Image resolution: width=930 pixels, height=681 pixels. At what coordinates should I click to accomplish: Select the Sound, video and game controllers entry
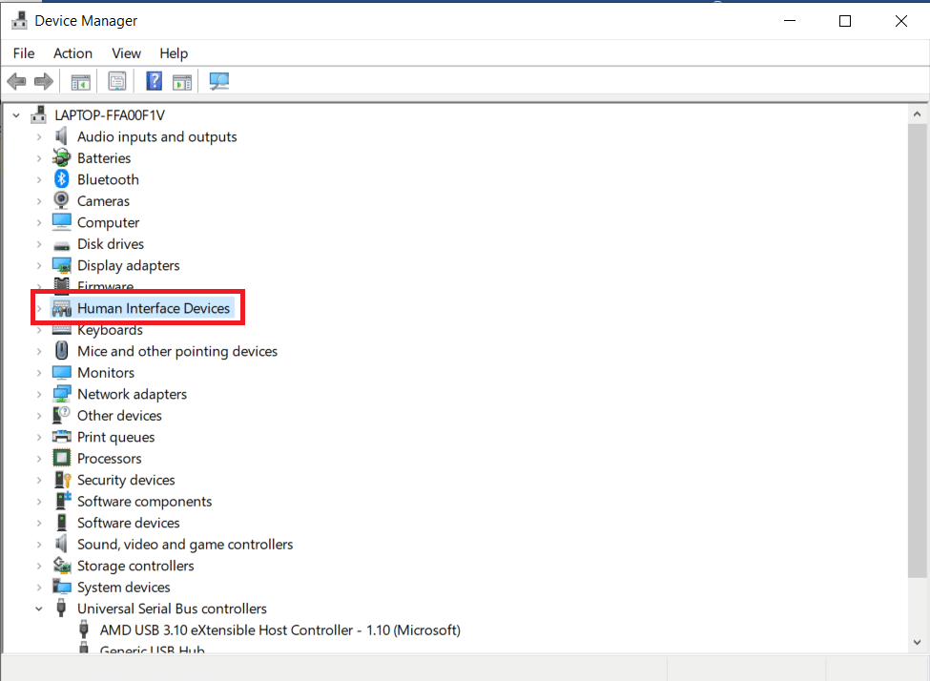[186, 544]
